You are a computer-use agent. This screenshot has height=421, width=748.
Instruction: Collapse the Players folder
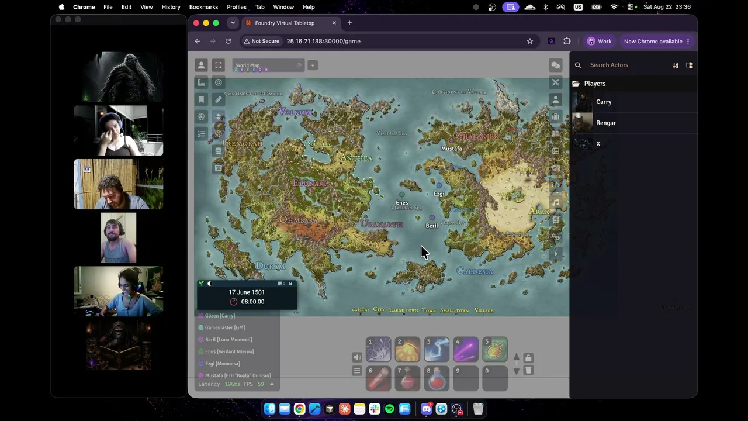[x=633, y=84]
